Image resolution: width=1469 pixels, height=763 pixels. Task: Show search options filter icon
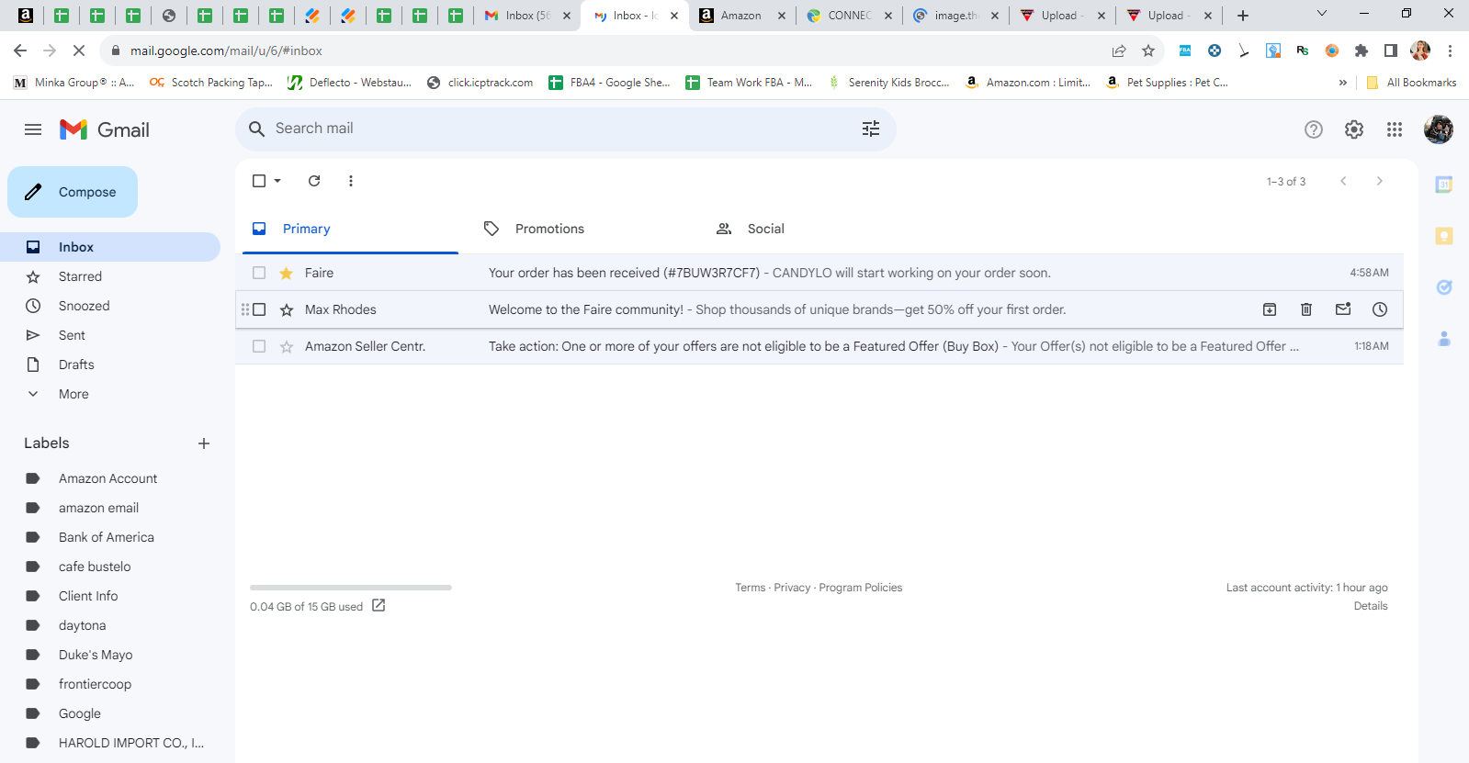pos(871,129)
